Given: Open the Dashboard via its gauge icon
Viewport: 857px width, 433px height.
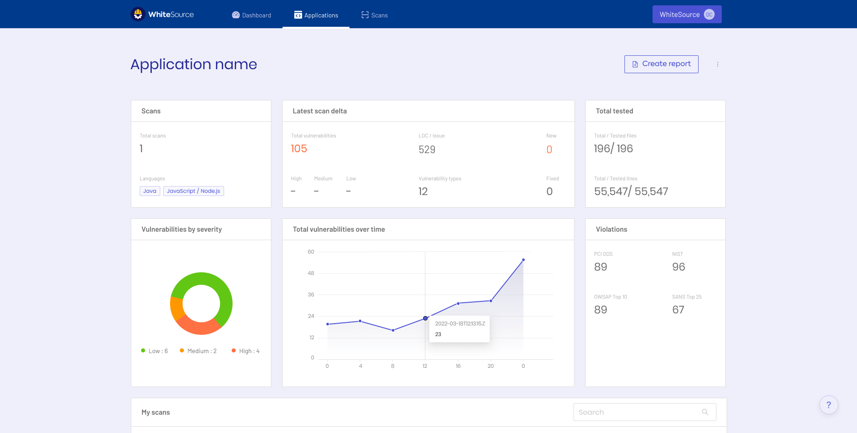Looking at the screenshot, I should point(236,15).
